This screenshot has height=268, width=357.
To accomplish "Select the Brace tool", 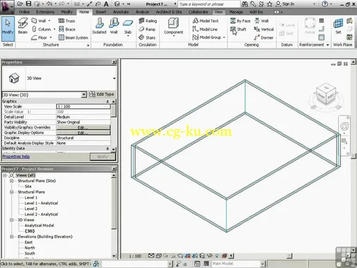I will point(67,29).
